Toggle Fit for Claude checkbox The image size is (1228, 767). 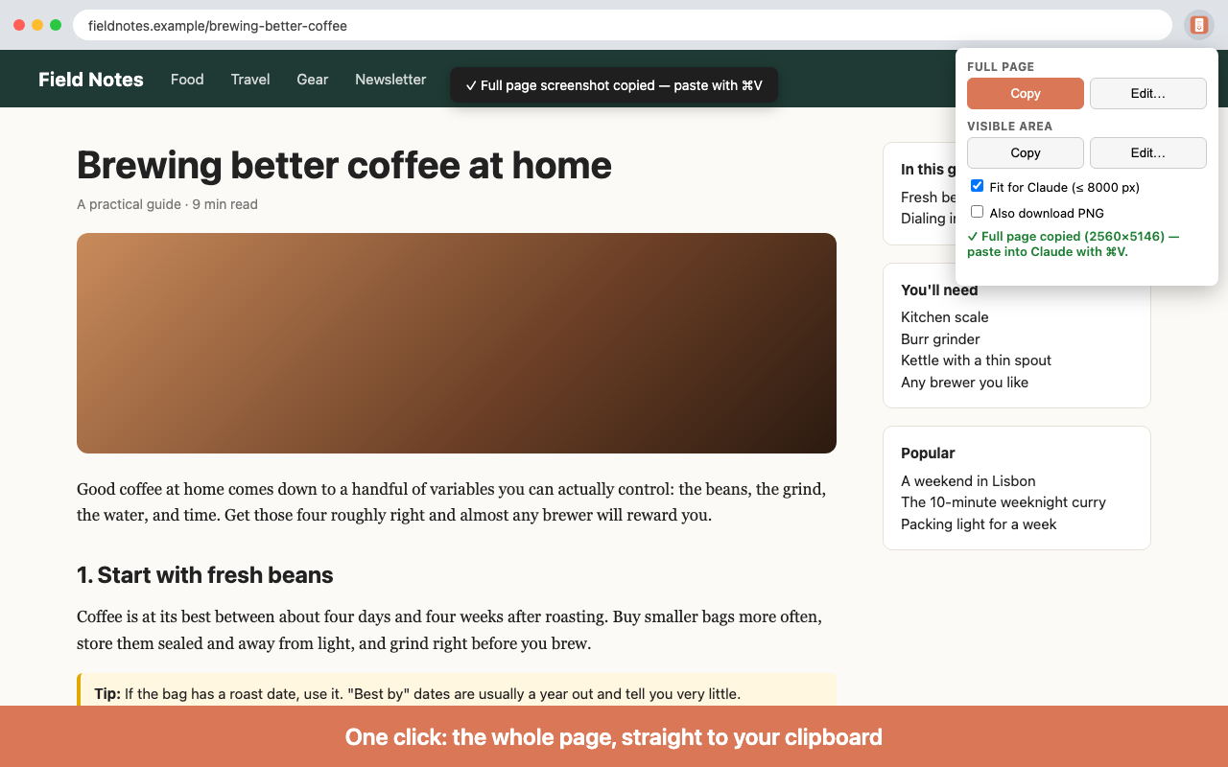(x=977, y=186)
